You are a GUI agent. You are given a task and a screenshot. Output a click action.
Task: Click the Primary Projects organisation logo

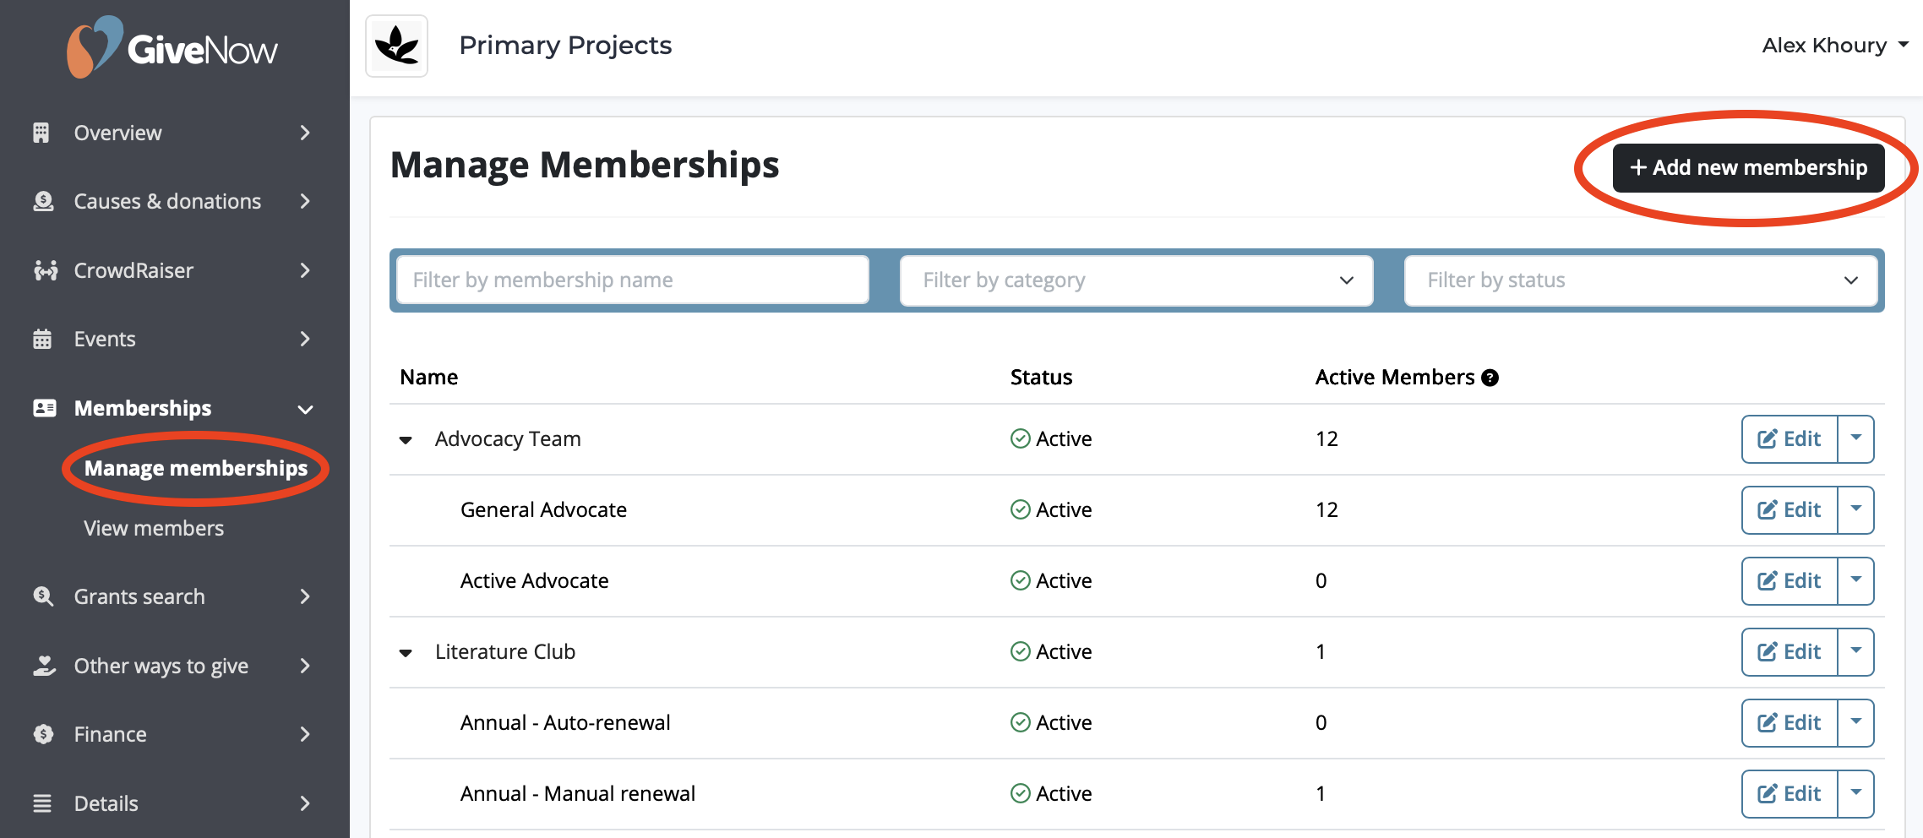pyautogui.click(x=397, y=46)
